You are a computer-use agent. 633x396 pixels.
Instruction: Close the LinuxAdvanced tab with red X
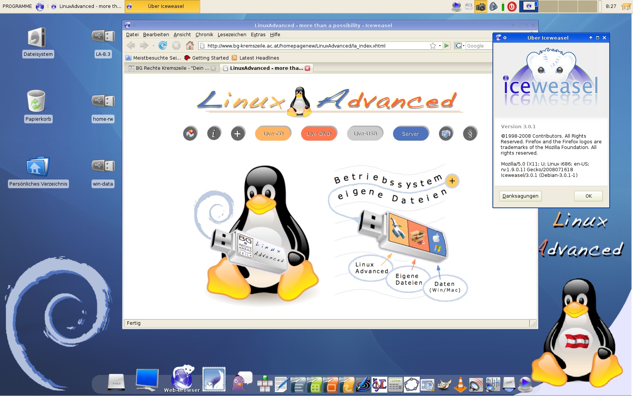[x=307, y=68]
